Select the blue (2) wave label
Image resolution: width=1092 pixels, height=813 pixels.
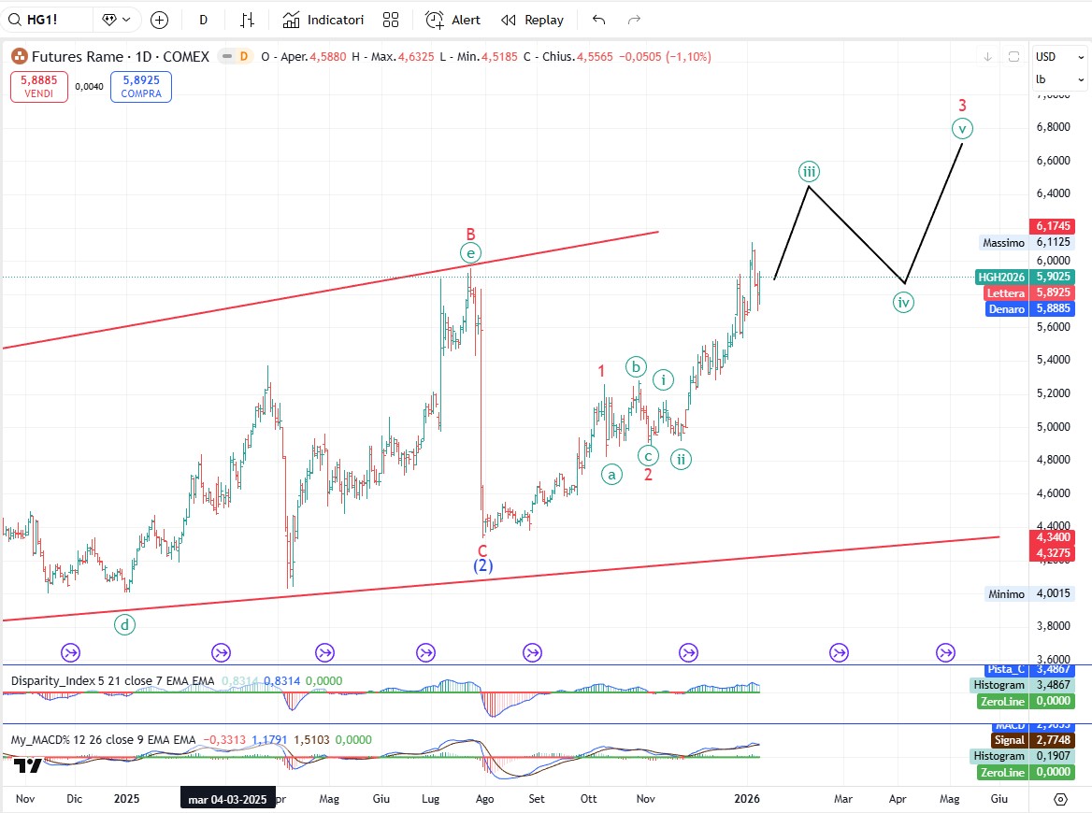pyautogui.click(x=483, y=566)
